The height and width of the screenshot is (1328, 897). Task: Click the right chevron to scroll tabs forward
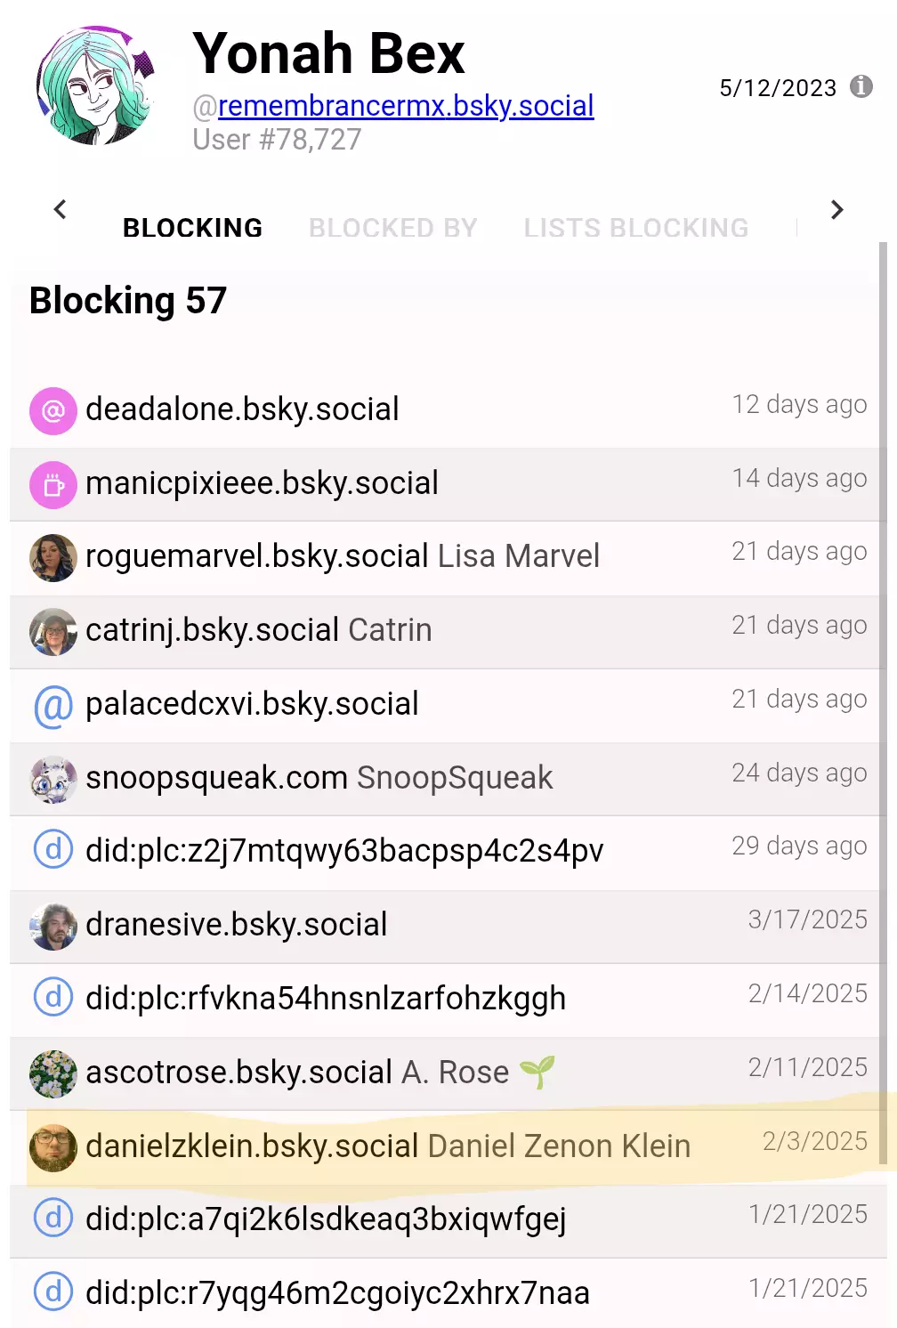pos(836,210)
